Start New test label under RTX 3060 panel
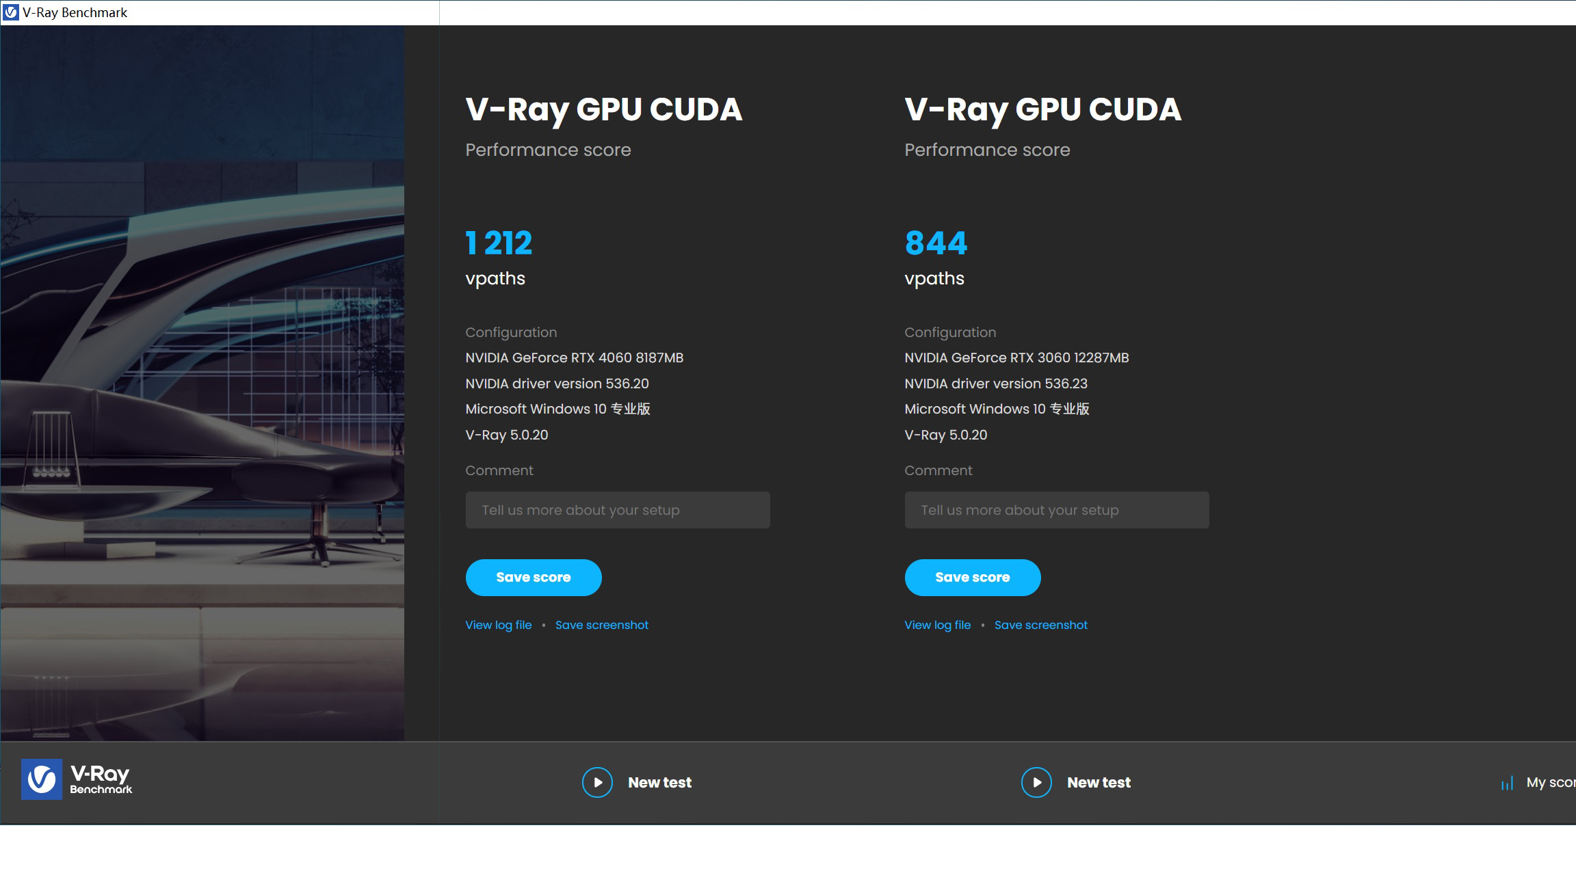Screen dimensions: 1576x886 [1099, 783]
